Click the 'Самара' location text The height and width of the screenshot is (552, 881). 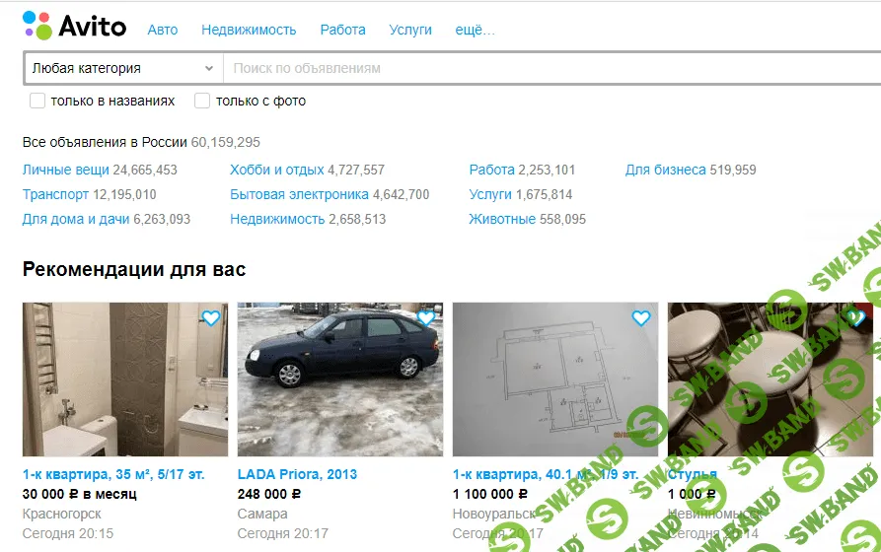pos(262,514)
